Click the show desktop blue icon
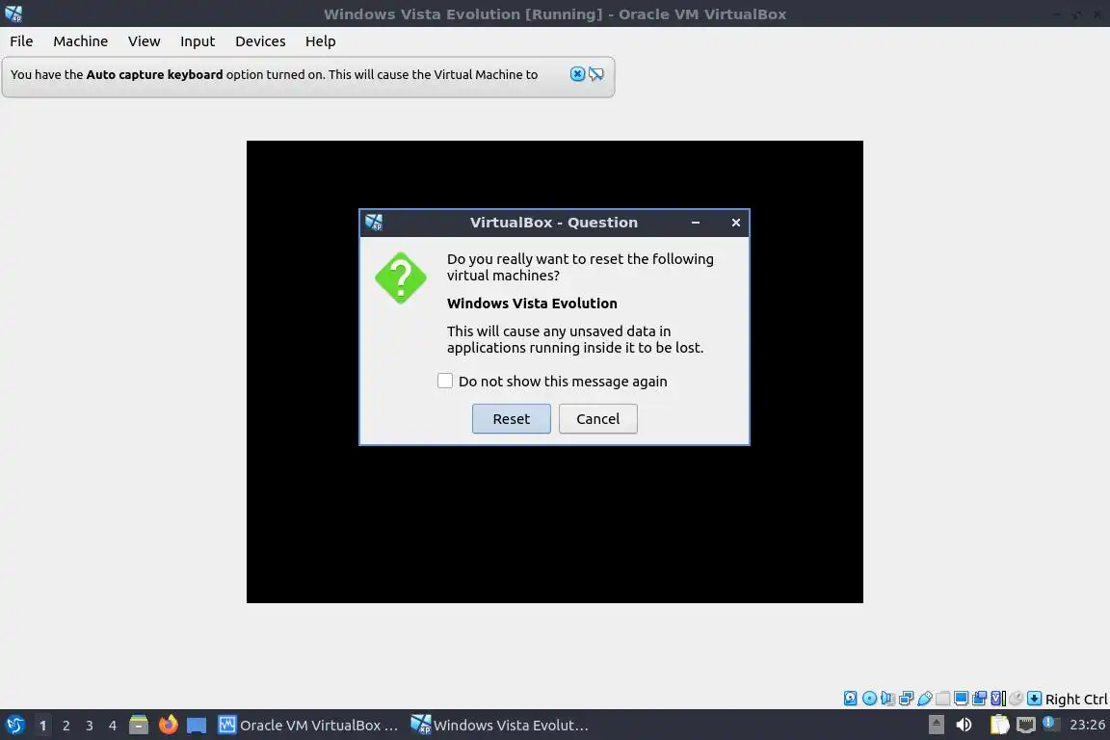The height and width of the screenshot is (740, 1110). pyautogui.click(x=197, y=726)
